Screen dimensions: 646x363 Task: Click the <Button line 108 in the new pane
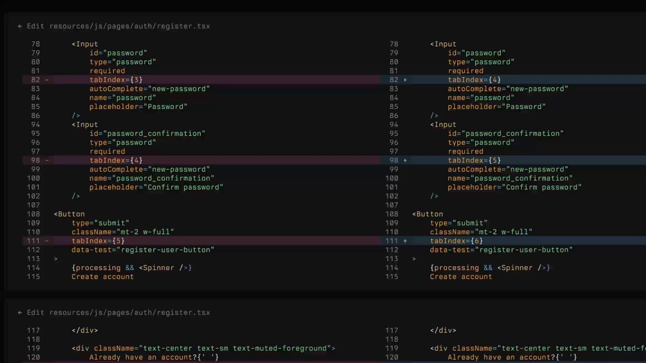(x=428, y=214)
